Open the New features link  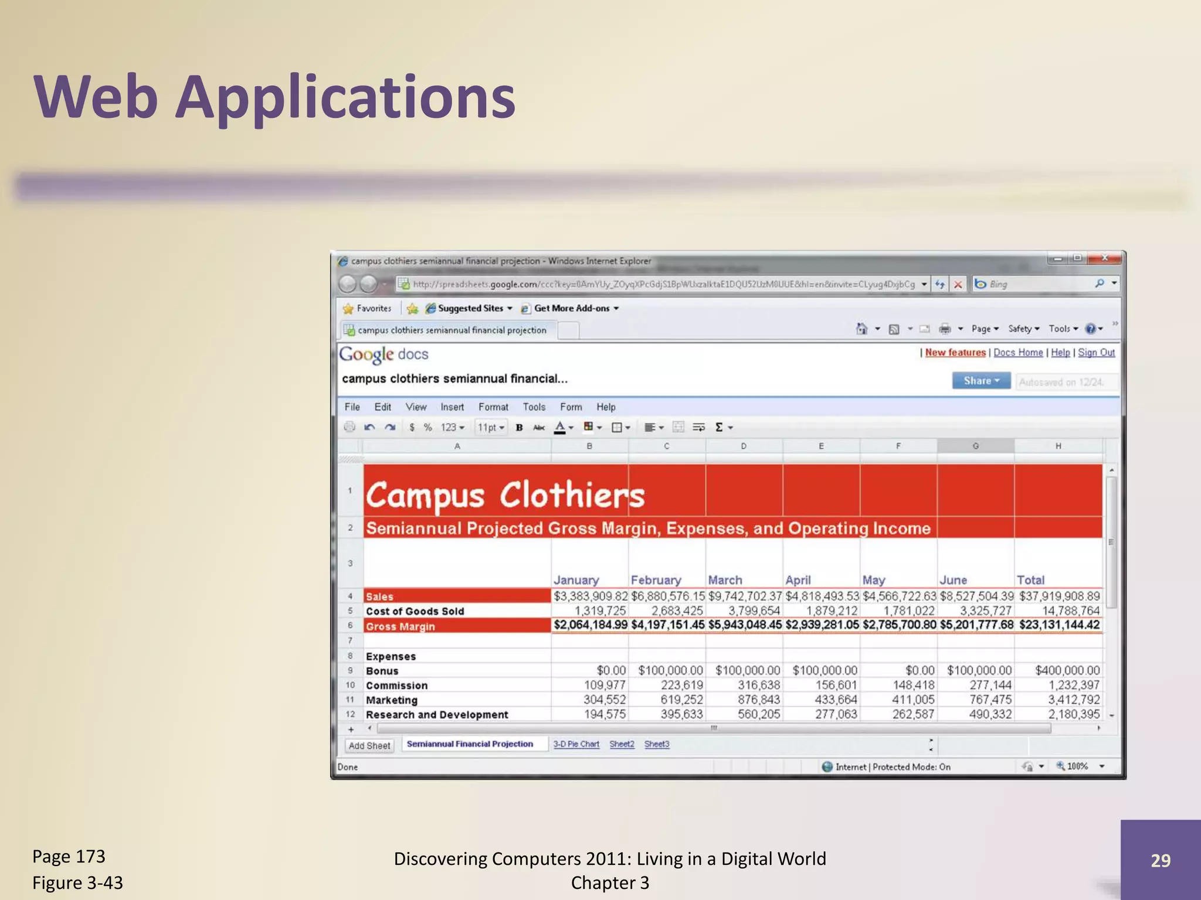click(x=955, y=352)
